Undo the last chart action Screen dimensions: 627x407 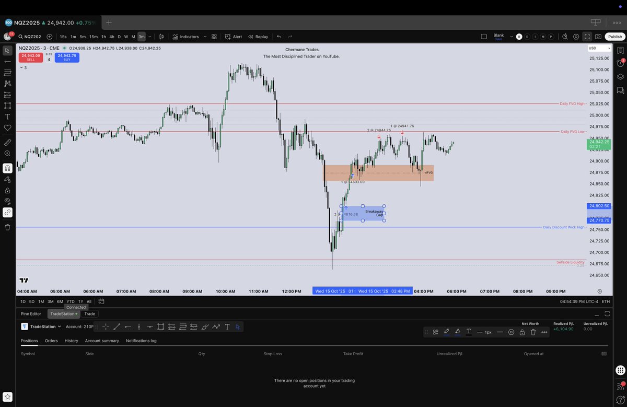pyautogui.click(x=279, y=37)
